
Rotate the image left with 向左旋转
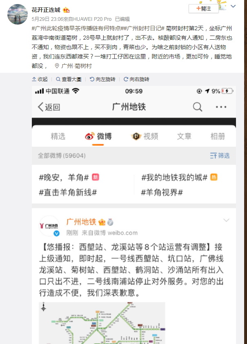coord(102,79)
